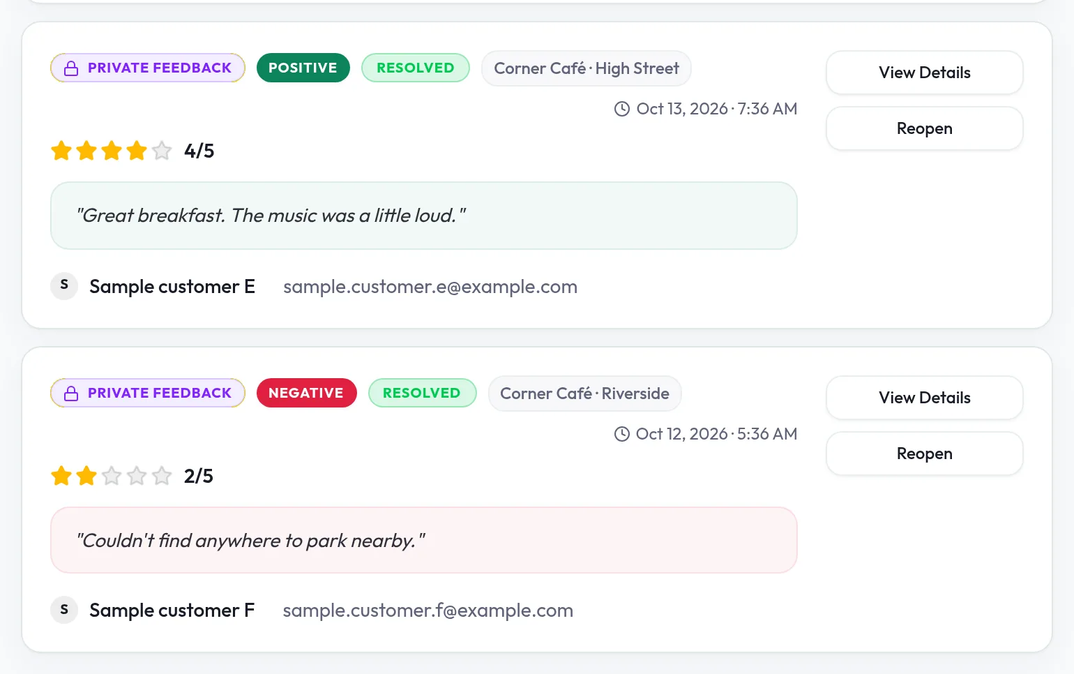Click the name Sample customer E
The height and width of the screenshot is (674, 1074).
tap(172, 287)
